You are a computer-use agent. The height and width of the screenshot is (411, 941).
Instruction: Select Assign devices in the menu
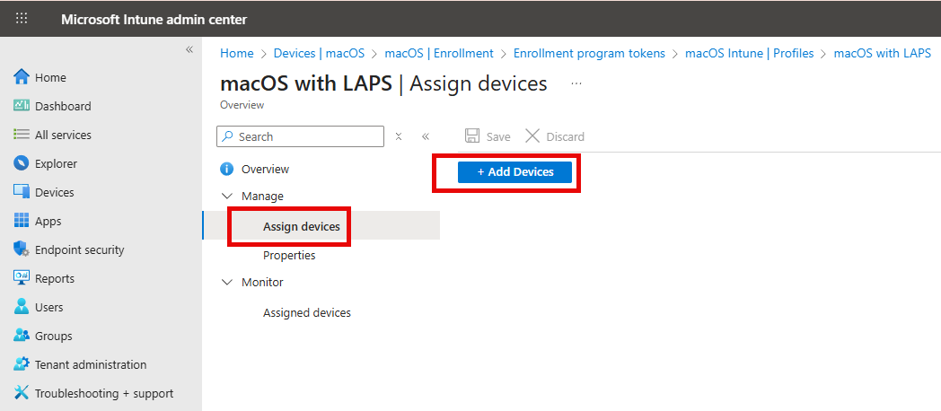point(301,226)
